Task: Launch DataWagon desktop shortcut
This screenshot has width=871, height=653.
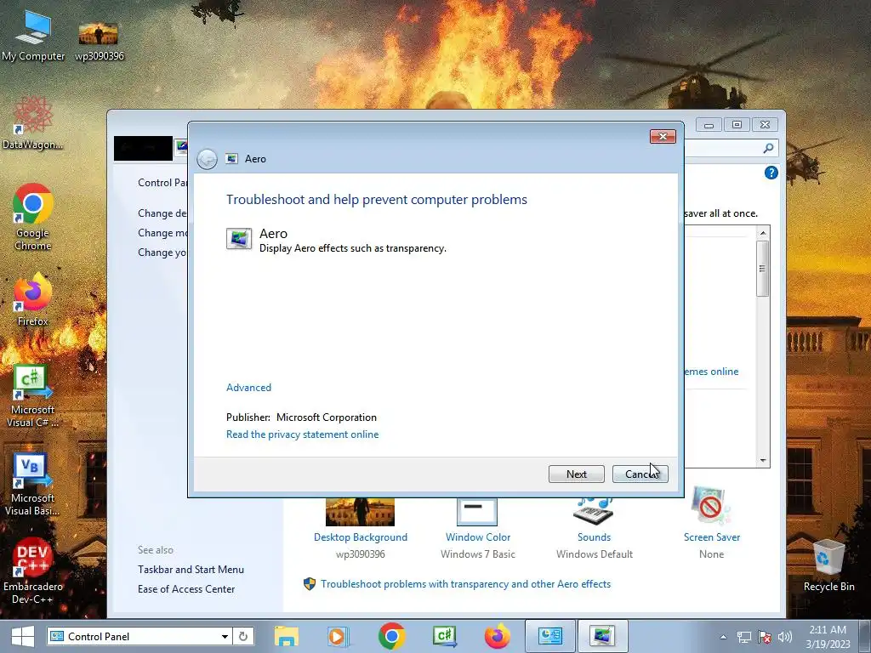Action: [x=32, y=122]
